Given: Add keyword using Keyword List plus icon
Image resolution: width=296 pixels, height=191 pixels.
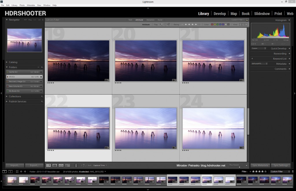Looking at the screenshot, I should click(252, 59).
